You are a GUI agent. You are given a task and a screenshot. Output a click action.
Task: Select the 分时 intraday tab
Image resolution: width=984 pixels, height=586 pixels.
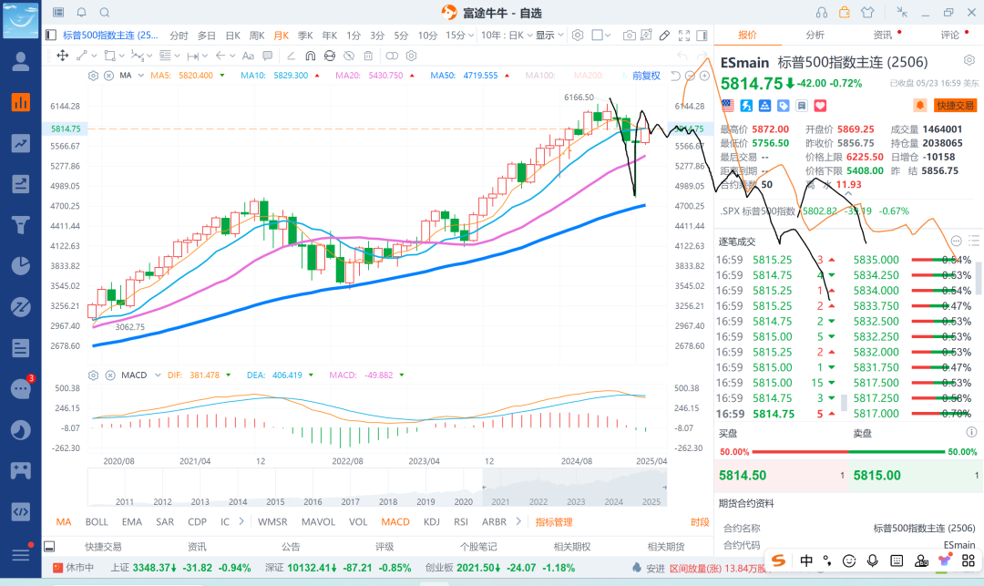tap(179, 36)
